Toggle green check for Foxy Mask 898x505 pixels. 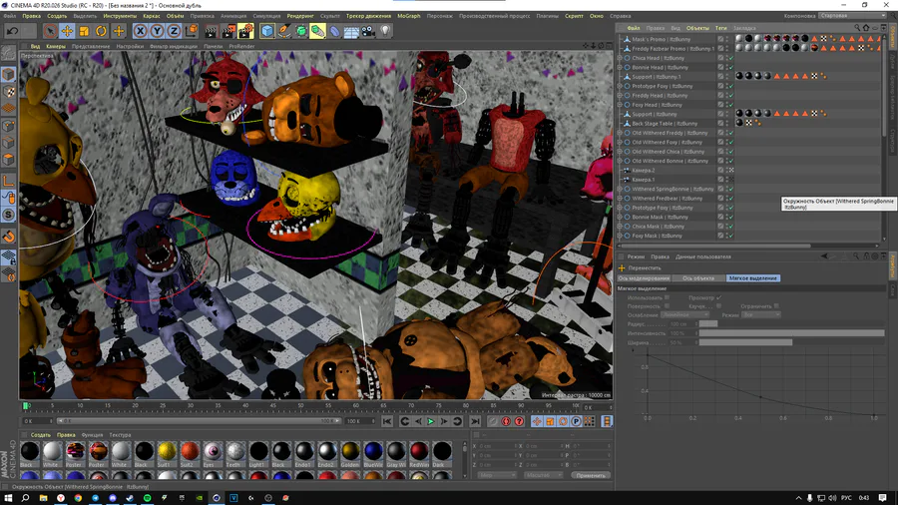730,236
